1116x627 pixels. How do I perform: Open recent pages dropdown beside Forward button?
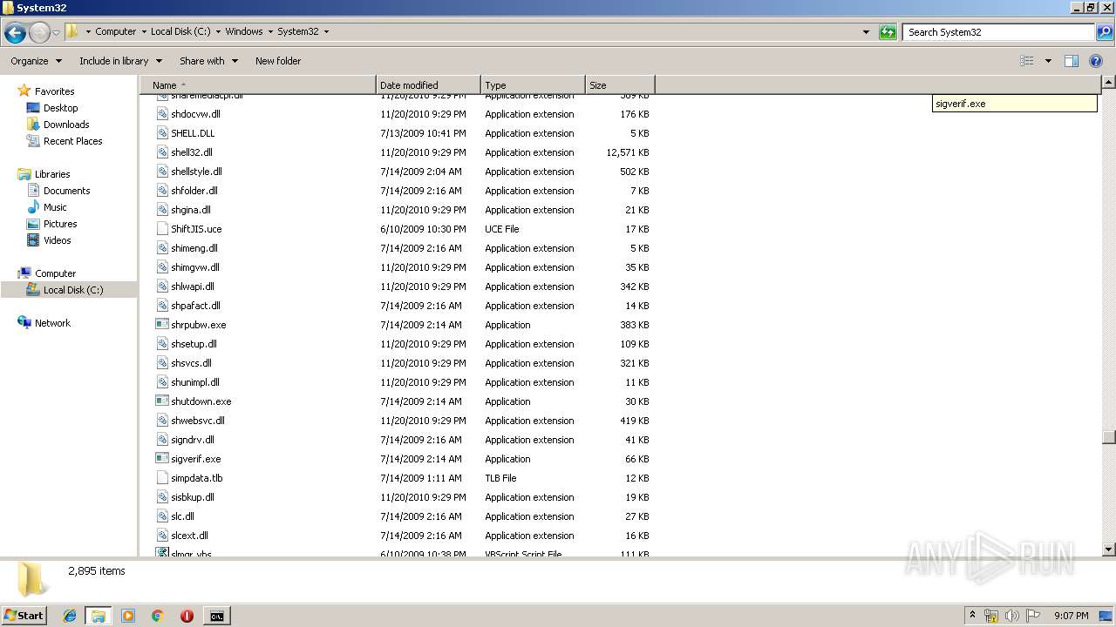(x=57, y=32)
